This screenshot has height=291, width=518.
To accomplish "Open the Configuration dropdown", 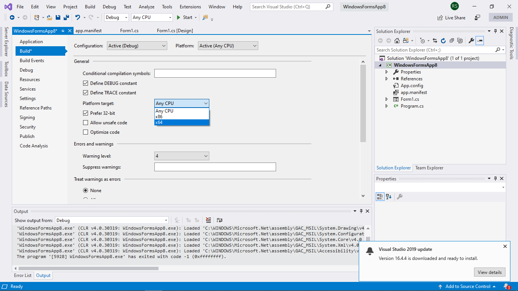I will tap(137, 46).
